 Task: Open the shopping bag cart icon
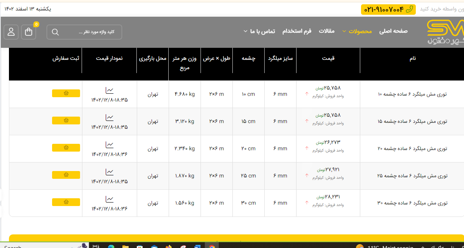pyautogui.click(x=29, y=32)
